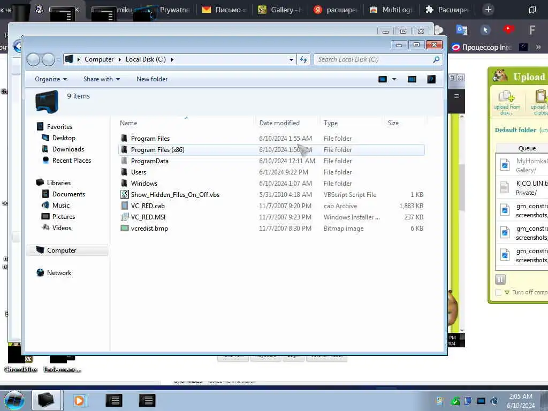Viewport: 548px width, 411px height.
Task: Select the Program Files (x86) folder row
Action: 271,150
